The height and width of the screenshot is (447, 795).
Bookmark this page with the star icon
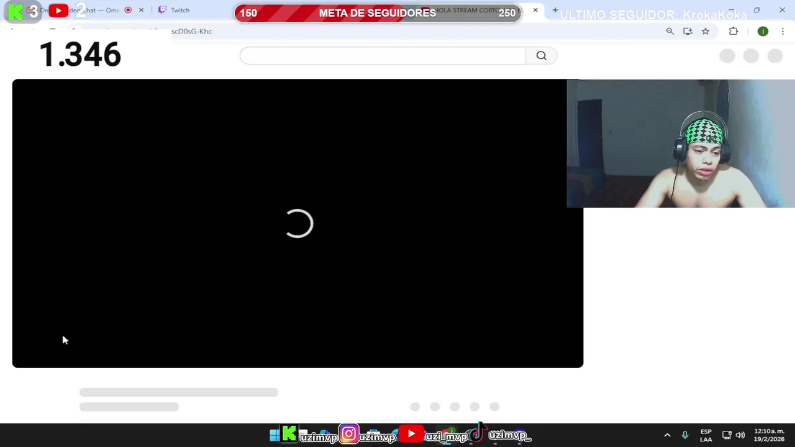click(706, 31)
